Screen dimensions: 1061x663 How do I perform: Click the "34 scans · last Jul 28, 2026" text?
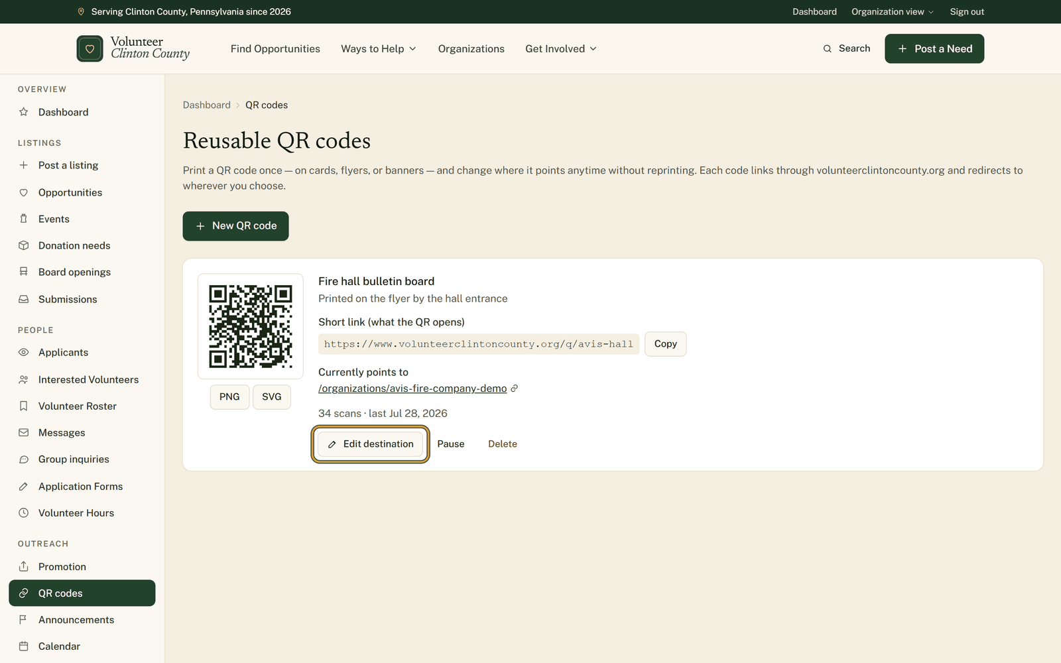383,413
